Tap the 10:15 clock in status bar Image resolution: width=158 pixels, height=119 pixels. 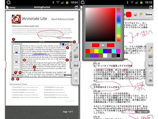[x=149, y=2]
